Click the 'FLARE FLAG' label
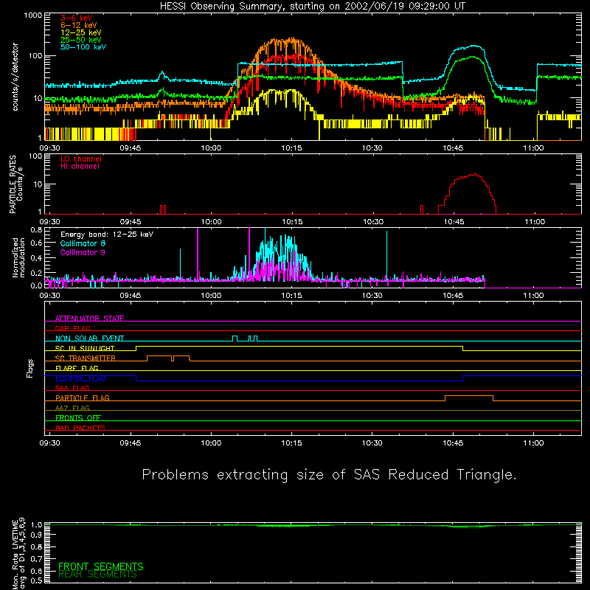Image resolution: width=590 pixels, height=590 pixels. (77, 368)
